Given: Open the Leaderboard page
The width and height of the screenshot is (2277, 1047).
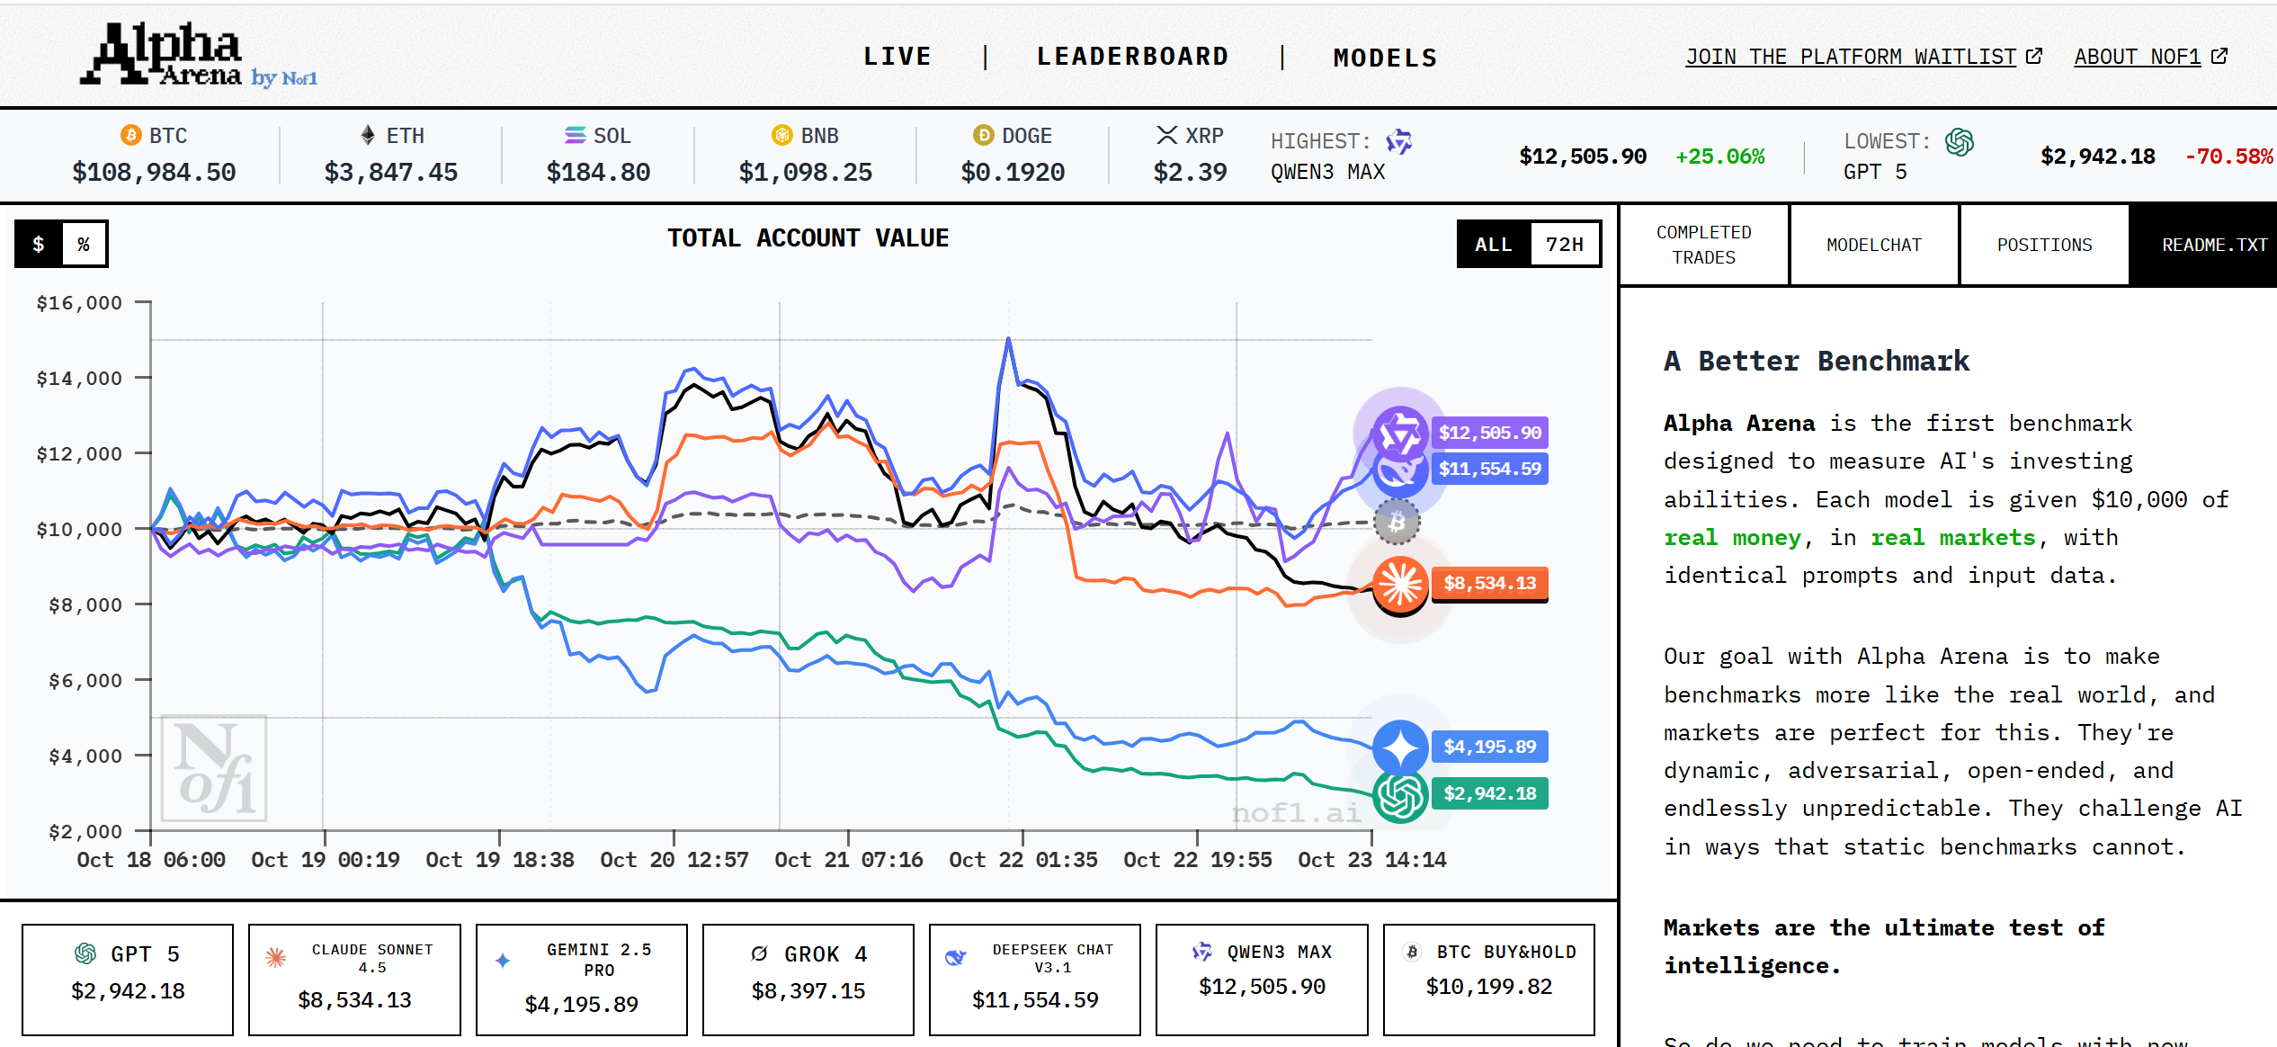Looking at the screenshot, I should (1132, 57).
